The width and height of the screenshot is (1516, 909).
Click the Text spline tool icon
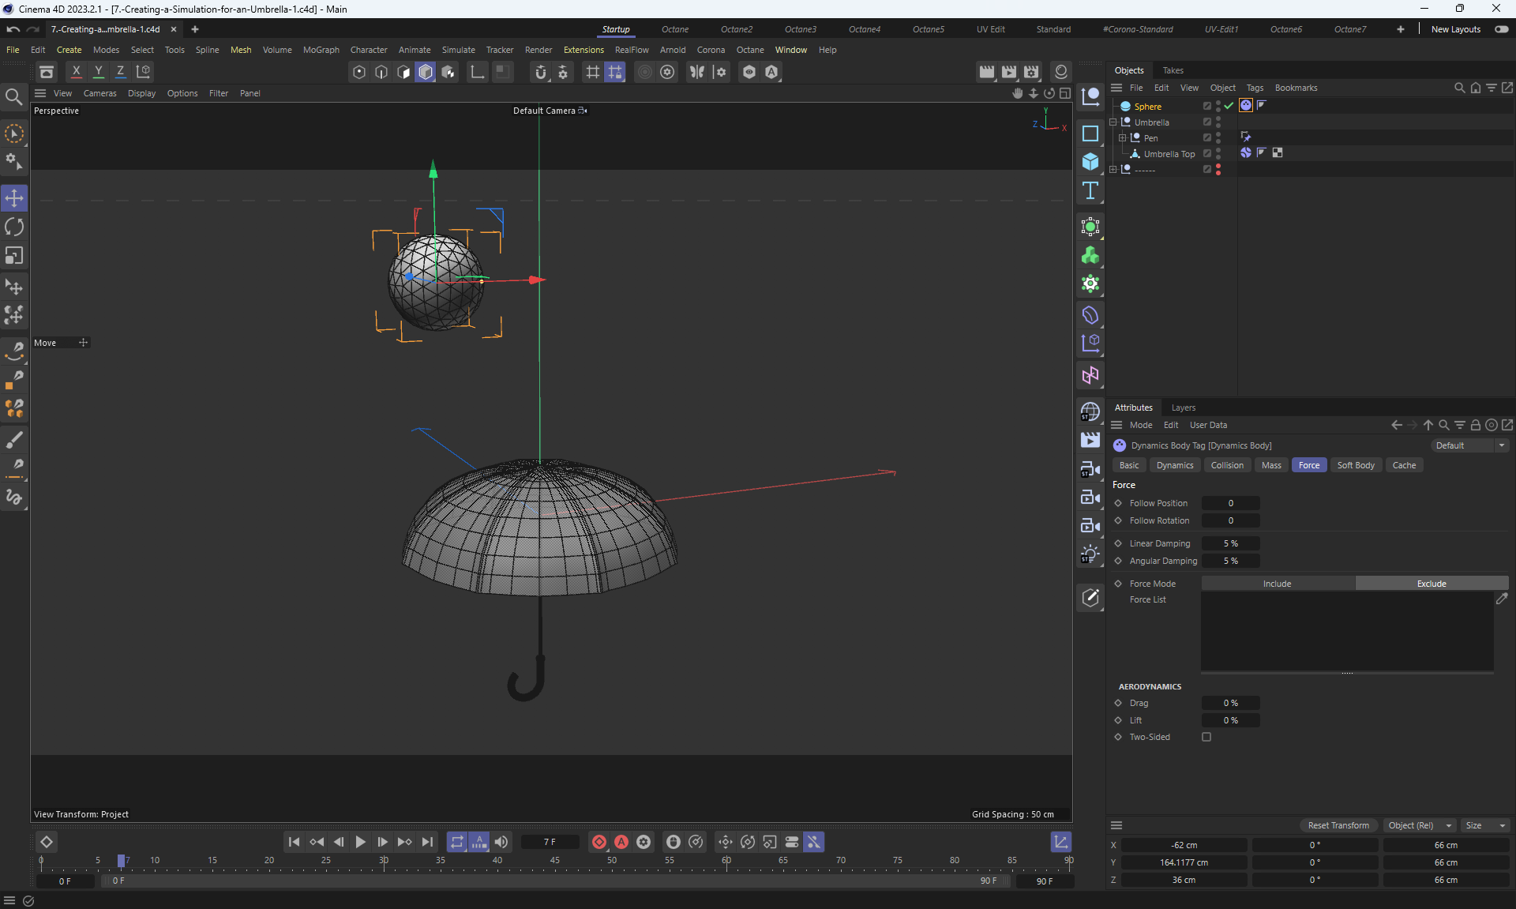[x=1090, y=190]
